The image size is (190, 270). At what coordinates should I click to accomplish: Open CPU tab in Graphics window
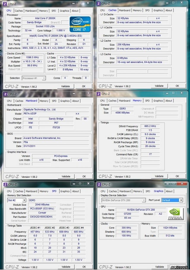pyautogui.click(x=103, y=191)
